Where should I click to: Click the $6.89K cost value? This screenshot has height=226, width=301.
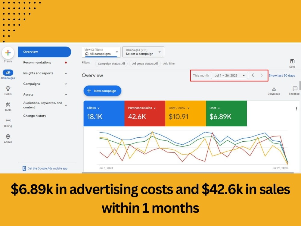[220, 117]
